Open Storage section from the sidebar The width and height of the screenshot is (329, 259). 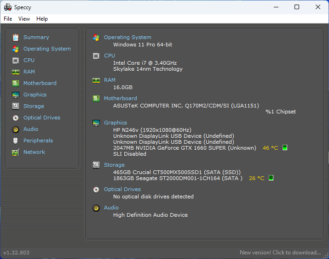pos(34,106)
